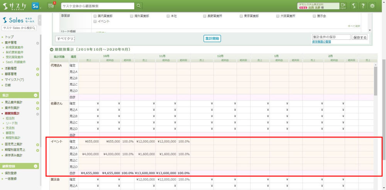Click the magnifier in the Sales search box
386x190 pixels.
[x=34, y=28]
